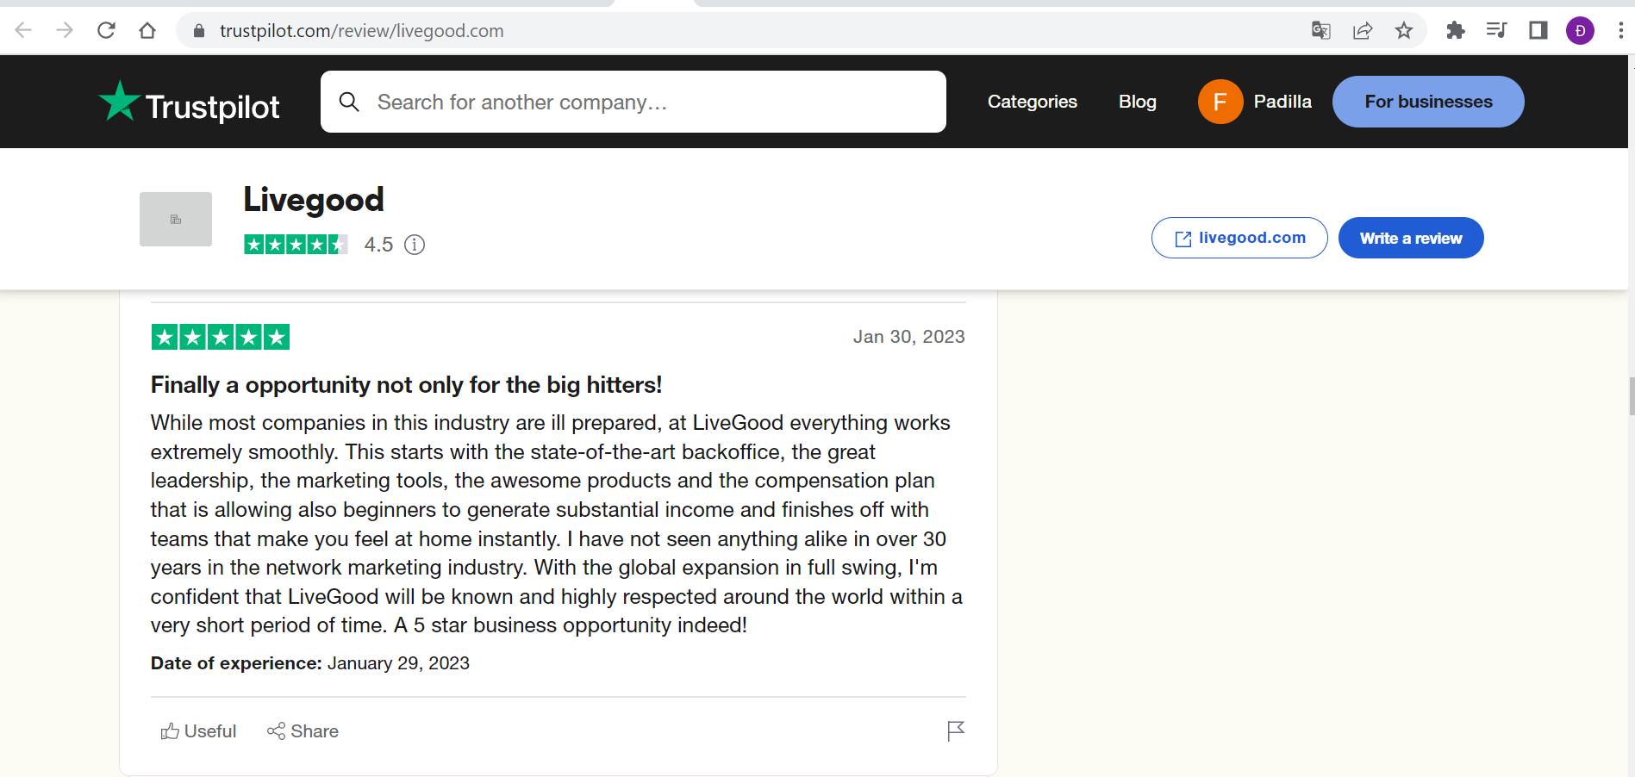Open the Chrome profile avatar
The height and width of the screenshot is (777, 1635).
tap(1580, 31)
